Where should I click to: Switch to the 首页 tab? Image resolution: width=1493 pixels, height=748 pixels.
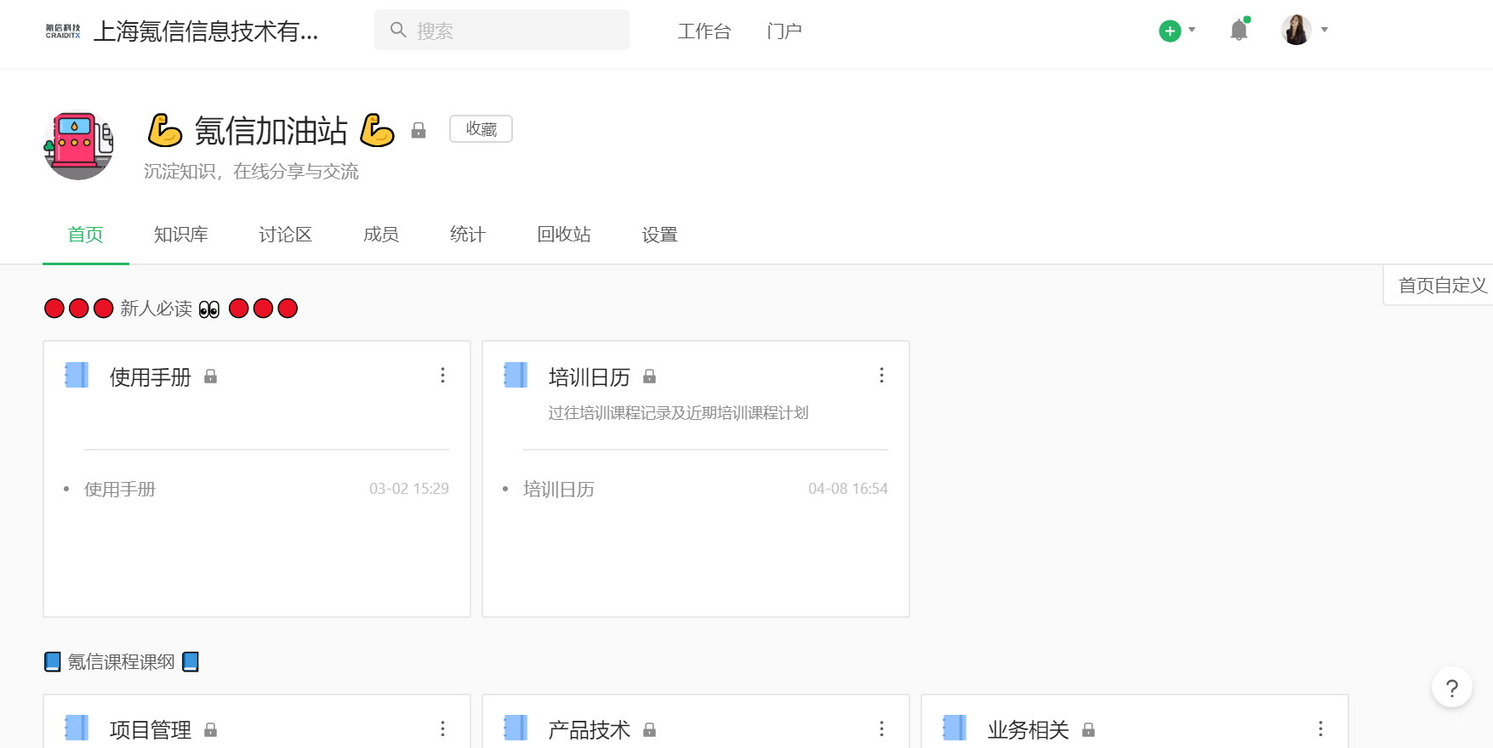(86, 235)
